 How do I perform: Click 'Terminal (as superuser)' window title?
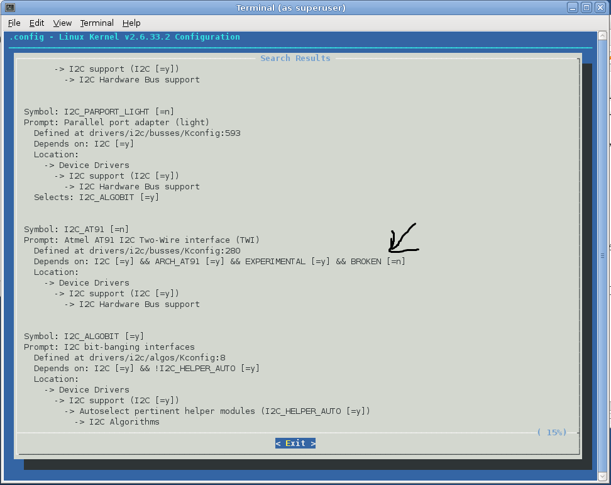pos(290,8)
